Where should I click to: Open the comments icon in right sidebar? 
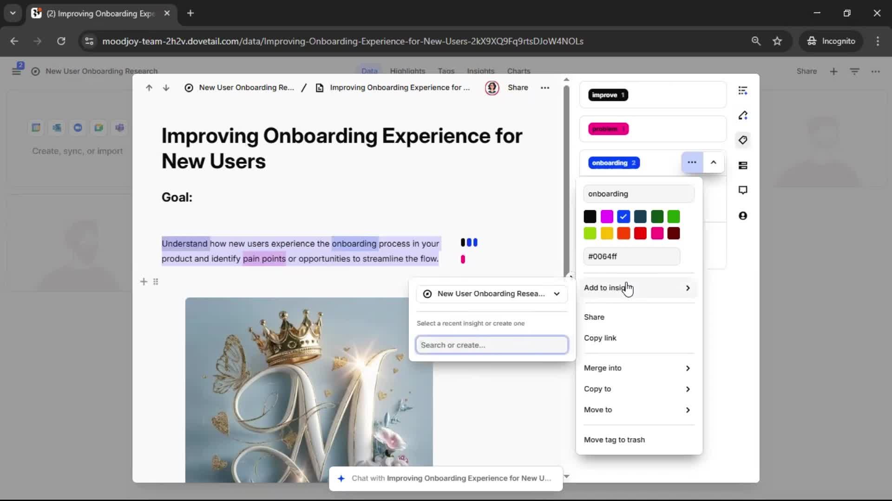click(x=743, y=190)
